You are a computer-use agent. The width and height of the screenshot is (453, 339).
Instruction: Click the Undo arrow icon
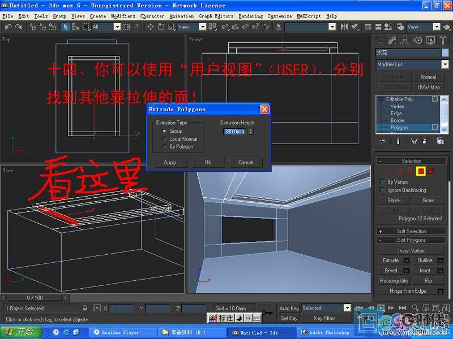[x=8, y=27]
